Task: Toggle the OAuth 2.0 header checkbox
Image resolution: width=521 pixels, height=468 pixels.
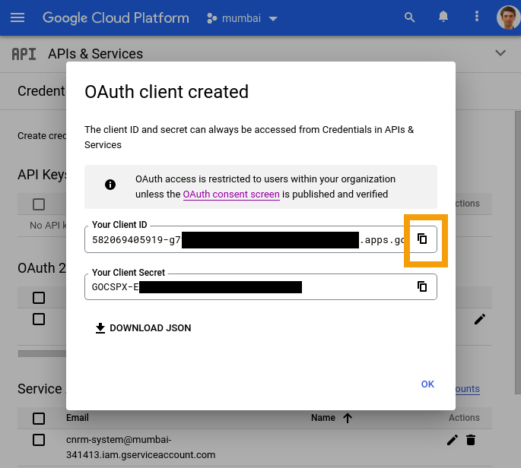Action: [x=39, y=298]
